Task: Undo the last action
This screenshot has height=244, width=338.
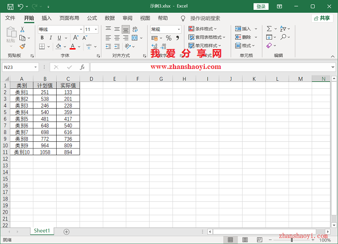Action: tap(20, 6)
